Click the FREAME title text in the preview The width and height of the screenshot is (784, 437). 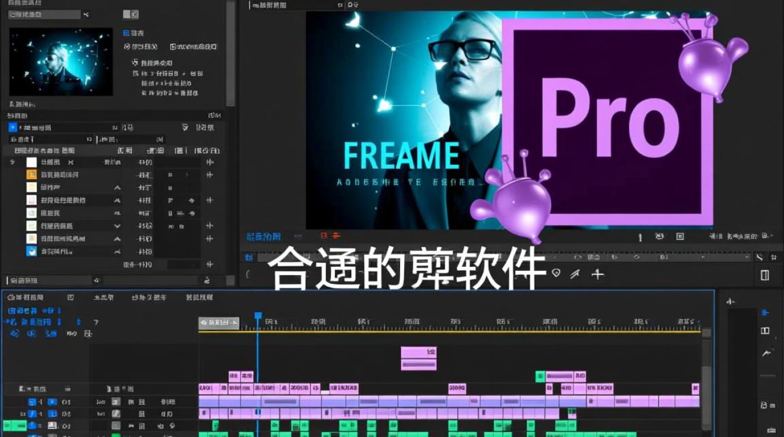click(401, 156)
